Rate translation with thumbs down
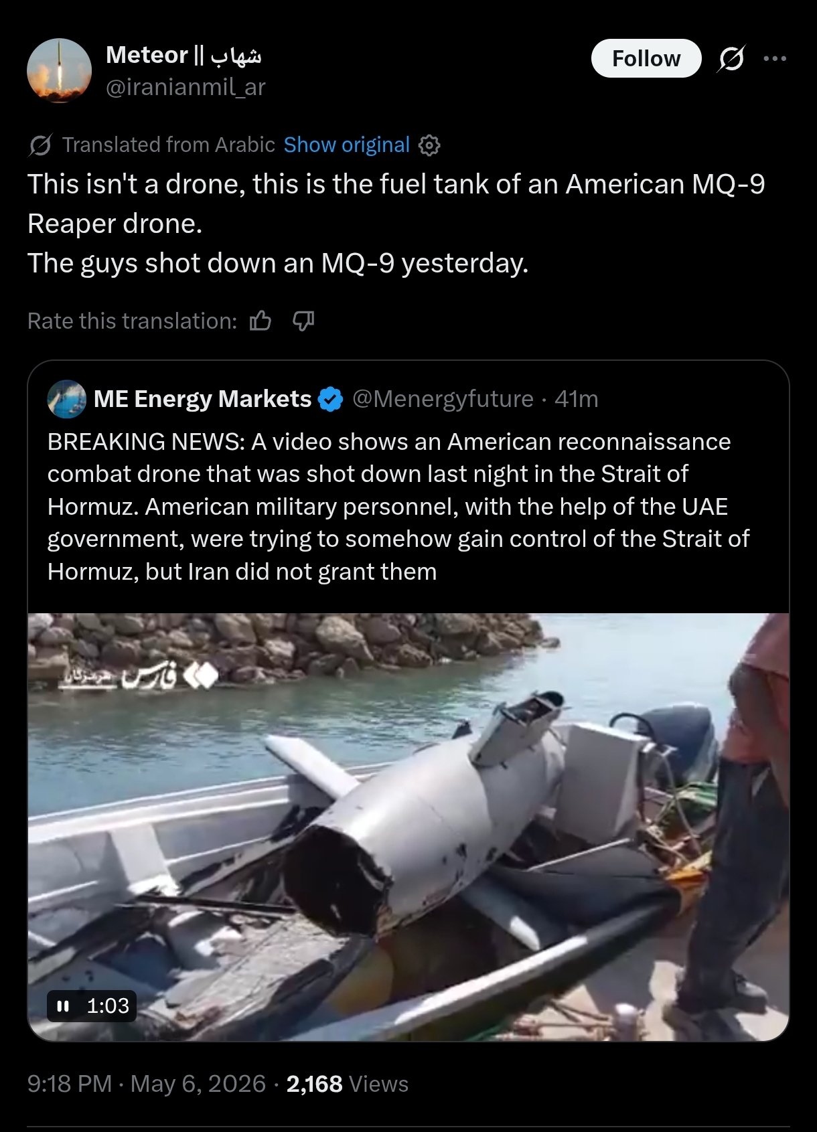This screenshot has height=1132, width=817. pos(303,321)
